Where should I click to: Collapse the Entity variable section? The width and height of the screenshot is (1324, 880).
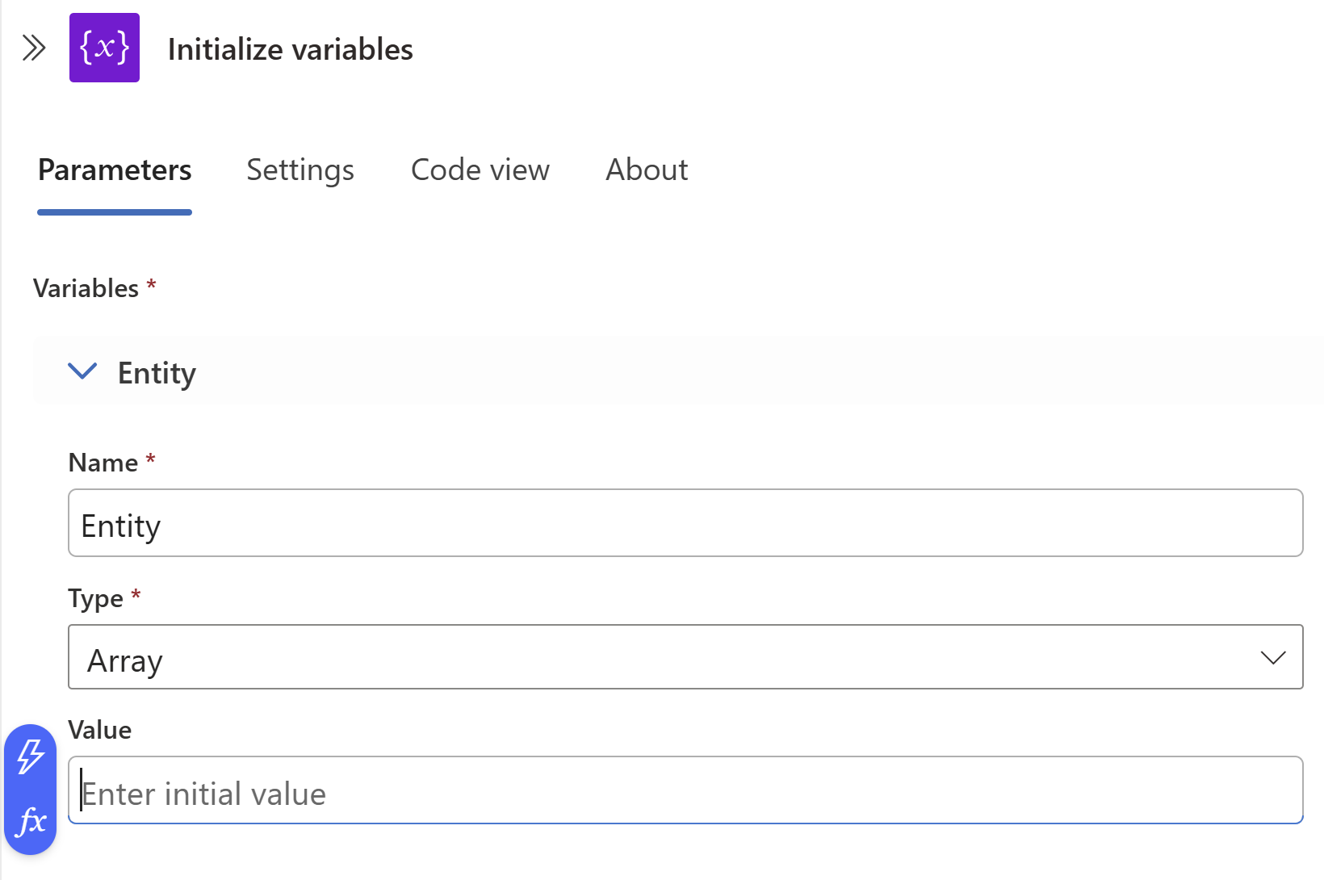[x=82, y=371]
